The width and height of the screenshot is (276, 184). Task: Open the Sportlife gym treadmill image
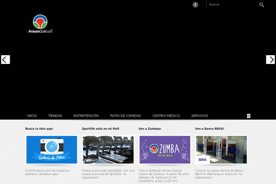[x=108, y=150]
